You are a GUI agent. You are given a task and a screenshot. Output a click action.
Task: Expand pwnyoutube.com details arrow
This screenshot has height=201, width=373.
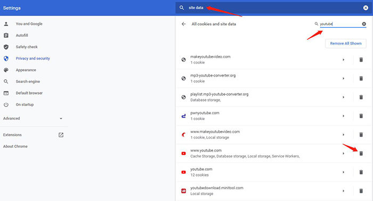point(343,116)
